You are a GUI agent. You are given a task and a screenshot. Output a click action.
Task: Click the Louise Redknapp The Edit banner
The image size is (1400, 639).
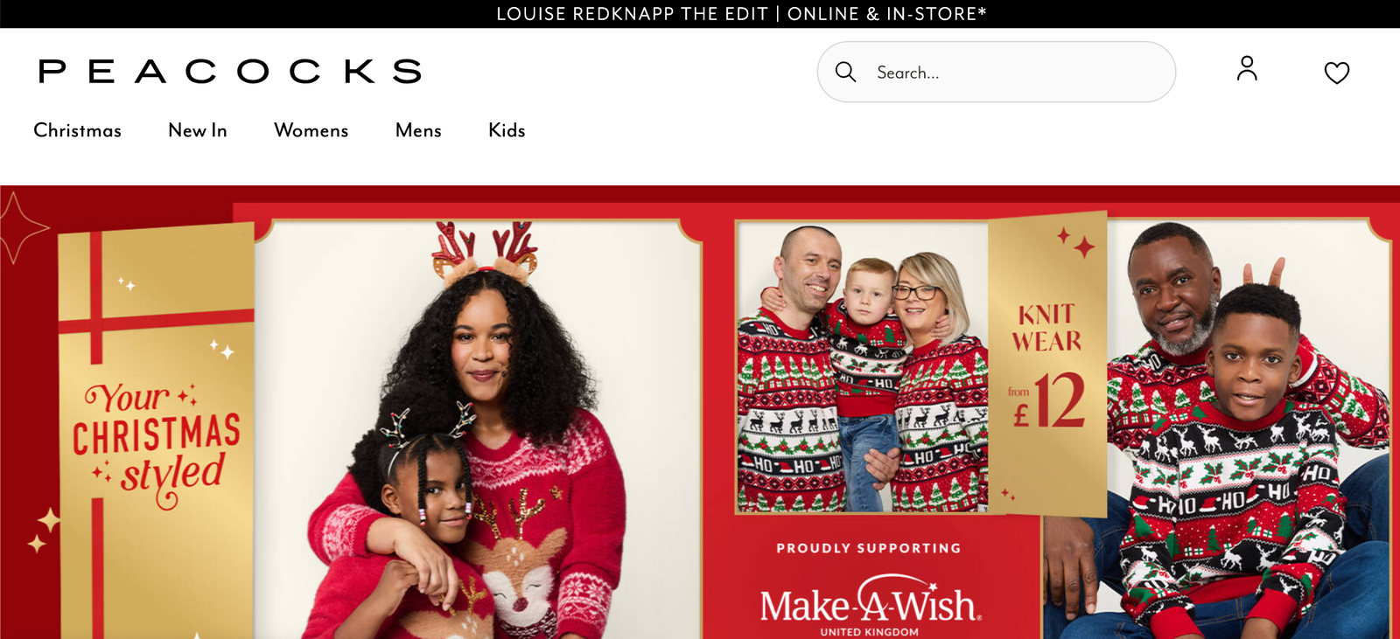(741, 14)
